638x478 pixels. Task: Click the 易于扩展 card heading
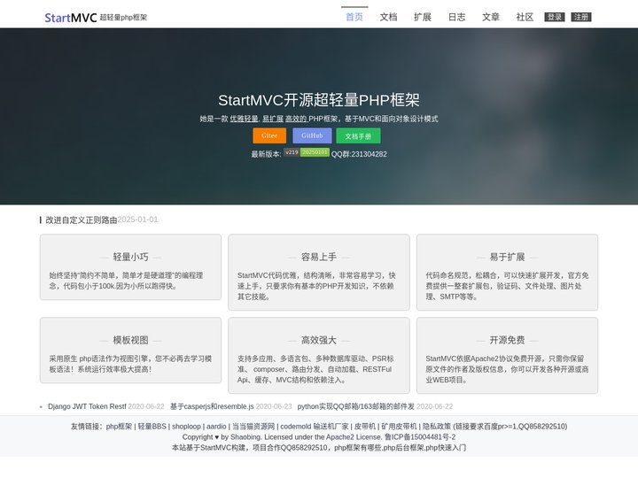(x=507, y=257)
